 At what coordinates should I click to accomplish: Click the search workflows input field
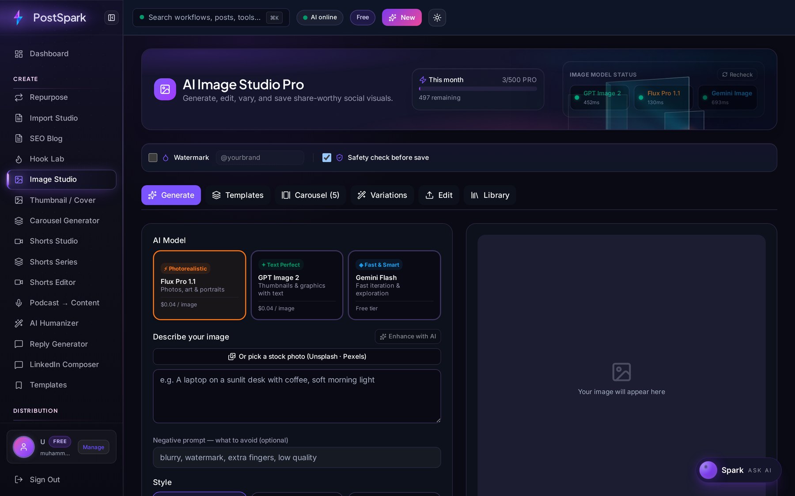pos(211,18)
